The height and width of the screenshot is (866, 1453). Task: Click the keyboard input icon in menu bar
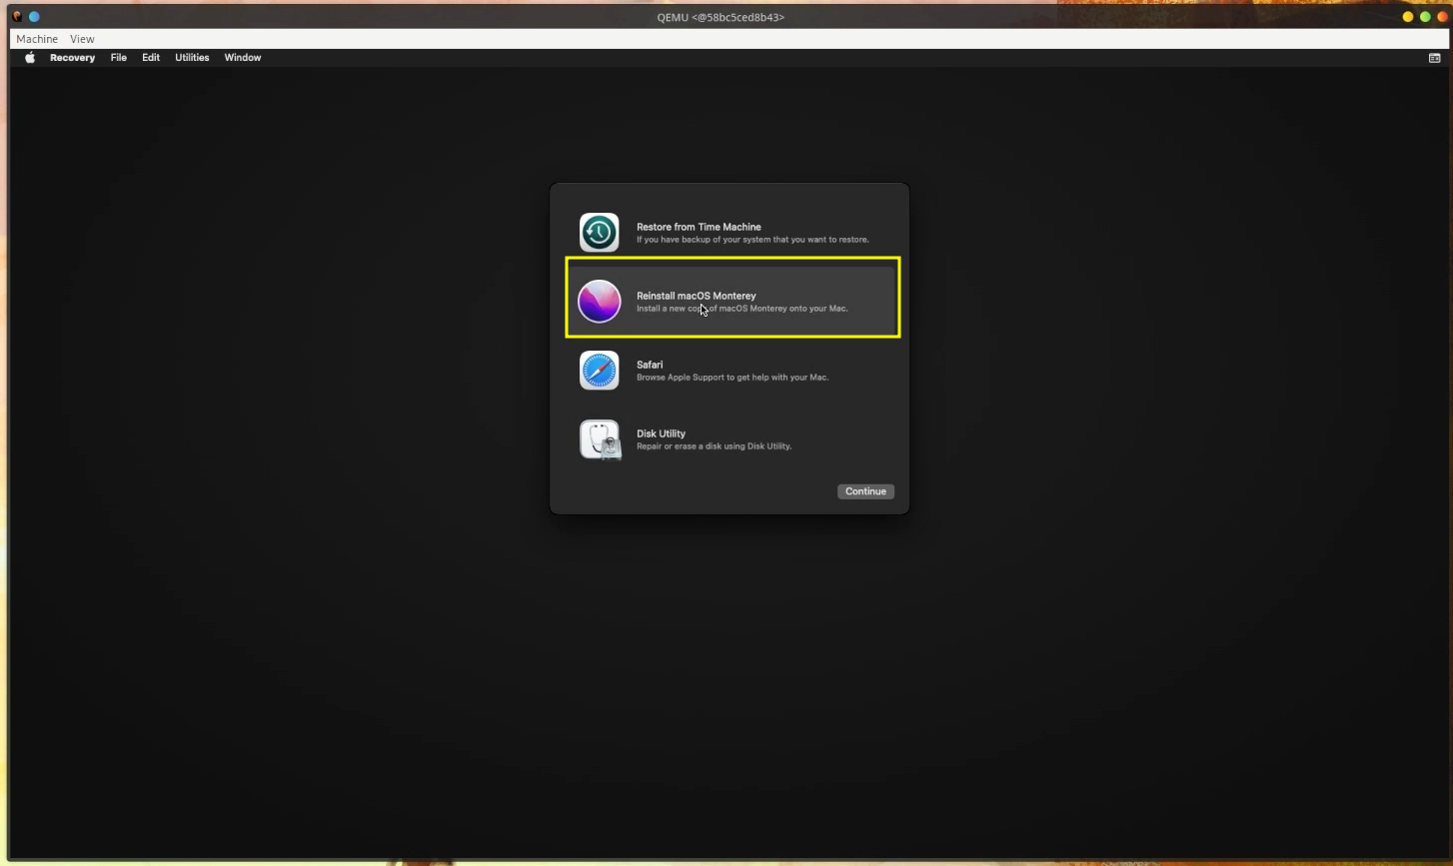(x=1434, y=58)
